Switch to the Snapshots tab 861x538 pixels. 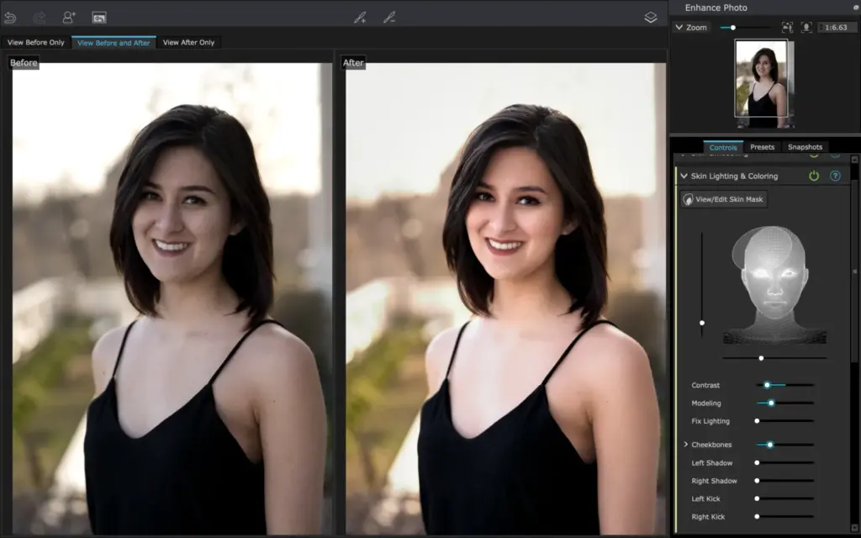pos(805,146)
